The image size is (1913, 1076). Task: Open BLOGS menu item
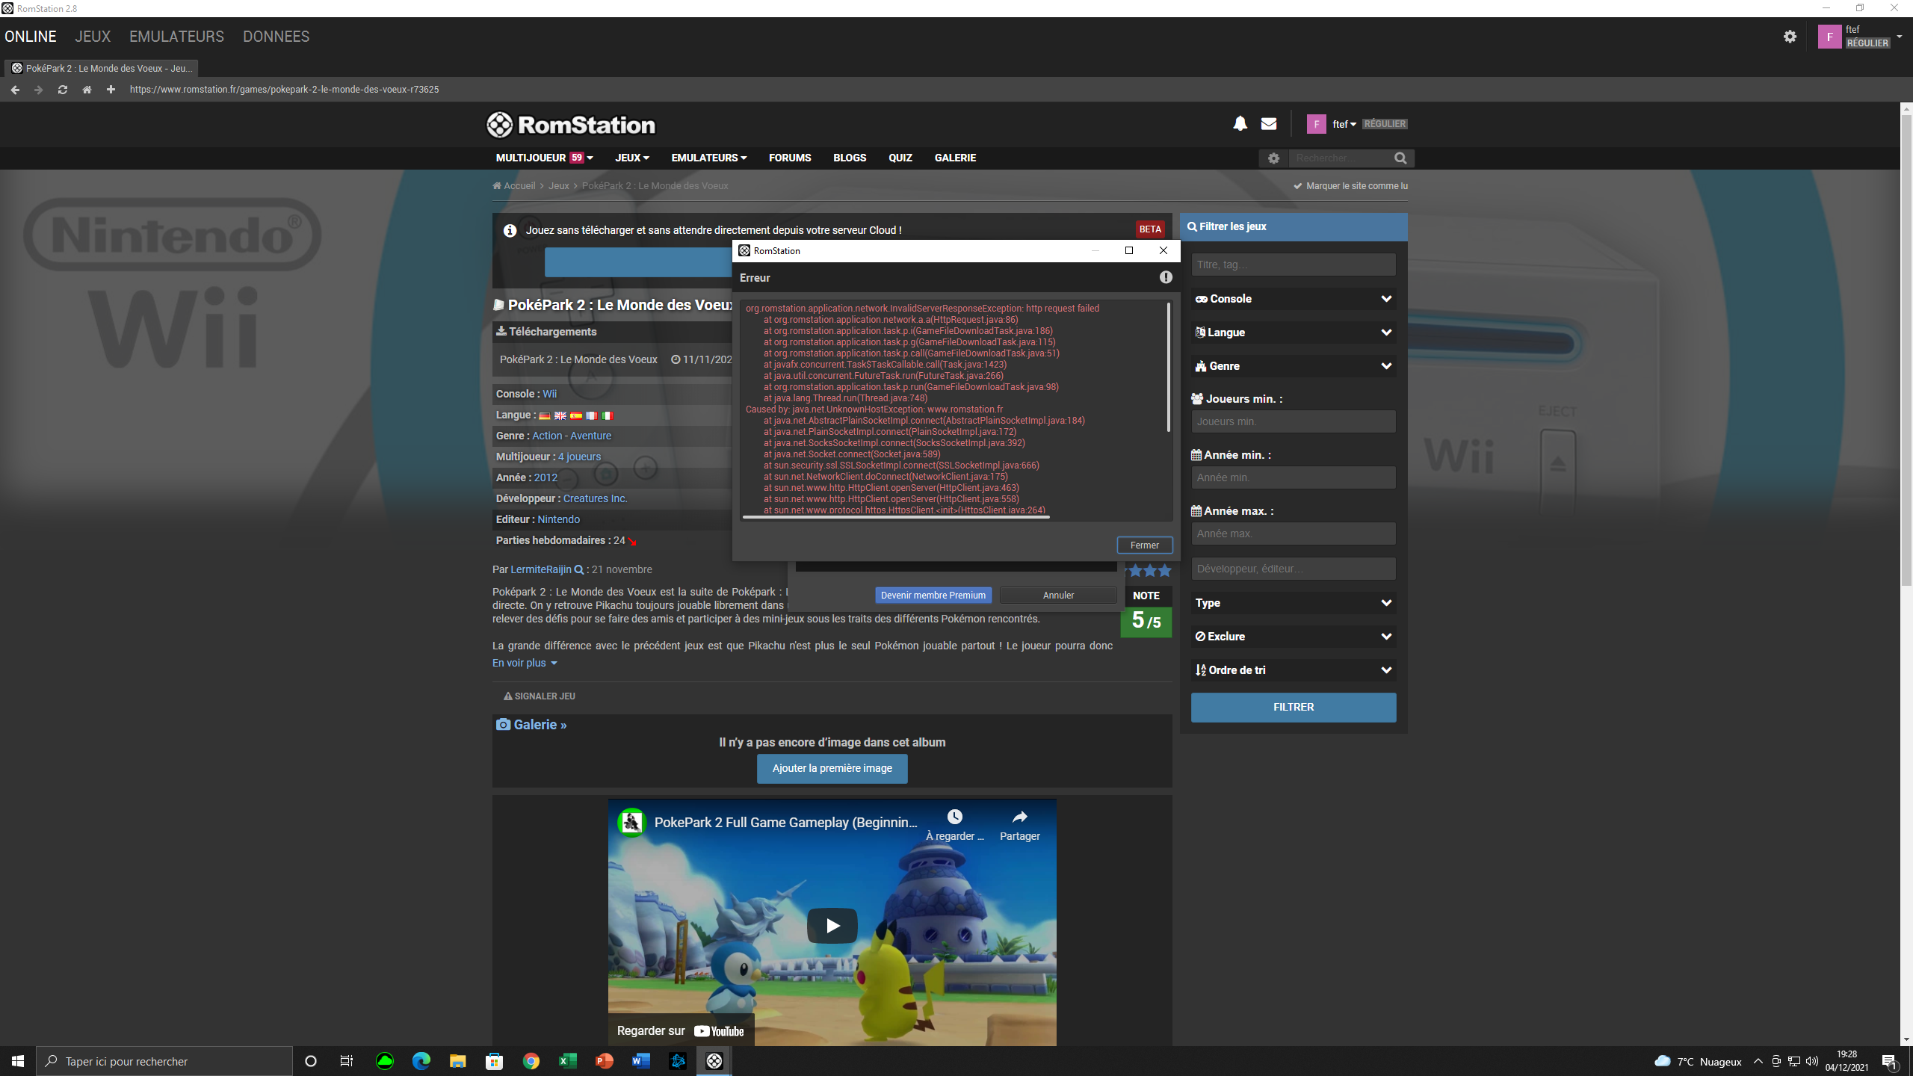850,158
